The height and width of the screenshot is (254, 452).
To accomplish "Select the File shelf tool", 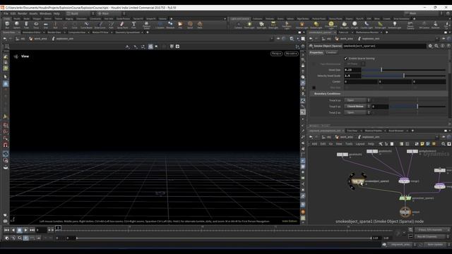I will [x=180, y=25].
